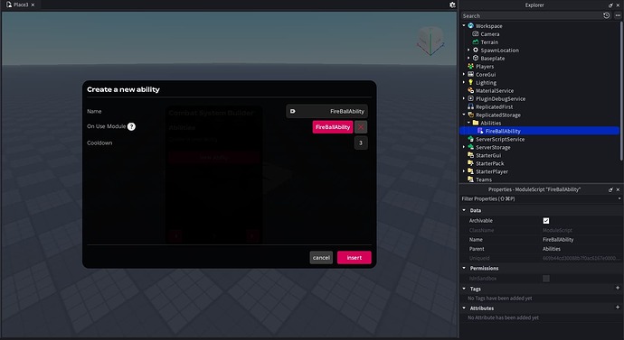The height and width of the screenshot is (340, 624).
Task: Undock the Explorer panel
Action: 610,5
